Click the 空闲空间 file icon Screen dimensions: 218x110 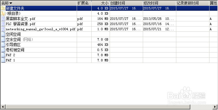click(3, 34)
